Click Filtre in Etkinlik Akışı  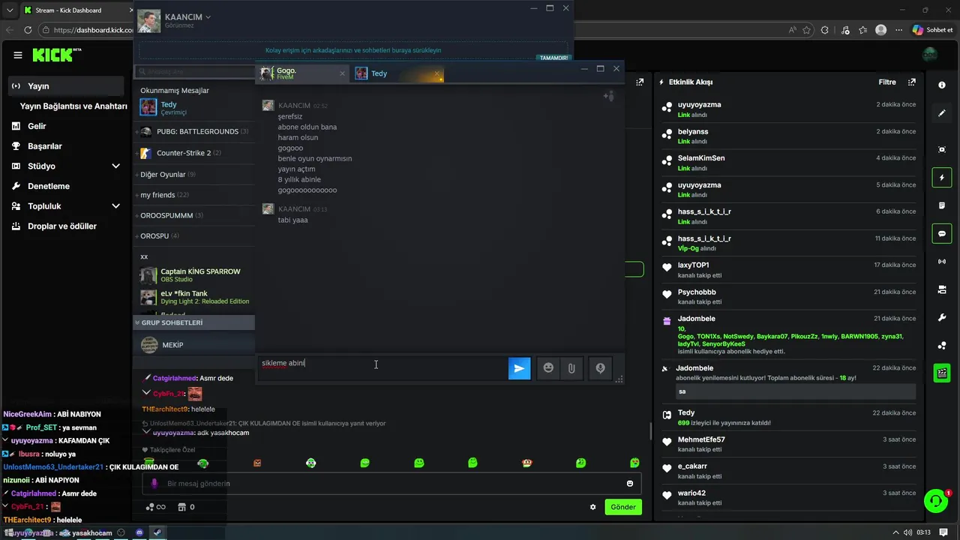(x=887, y=82)
